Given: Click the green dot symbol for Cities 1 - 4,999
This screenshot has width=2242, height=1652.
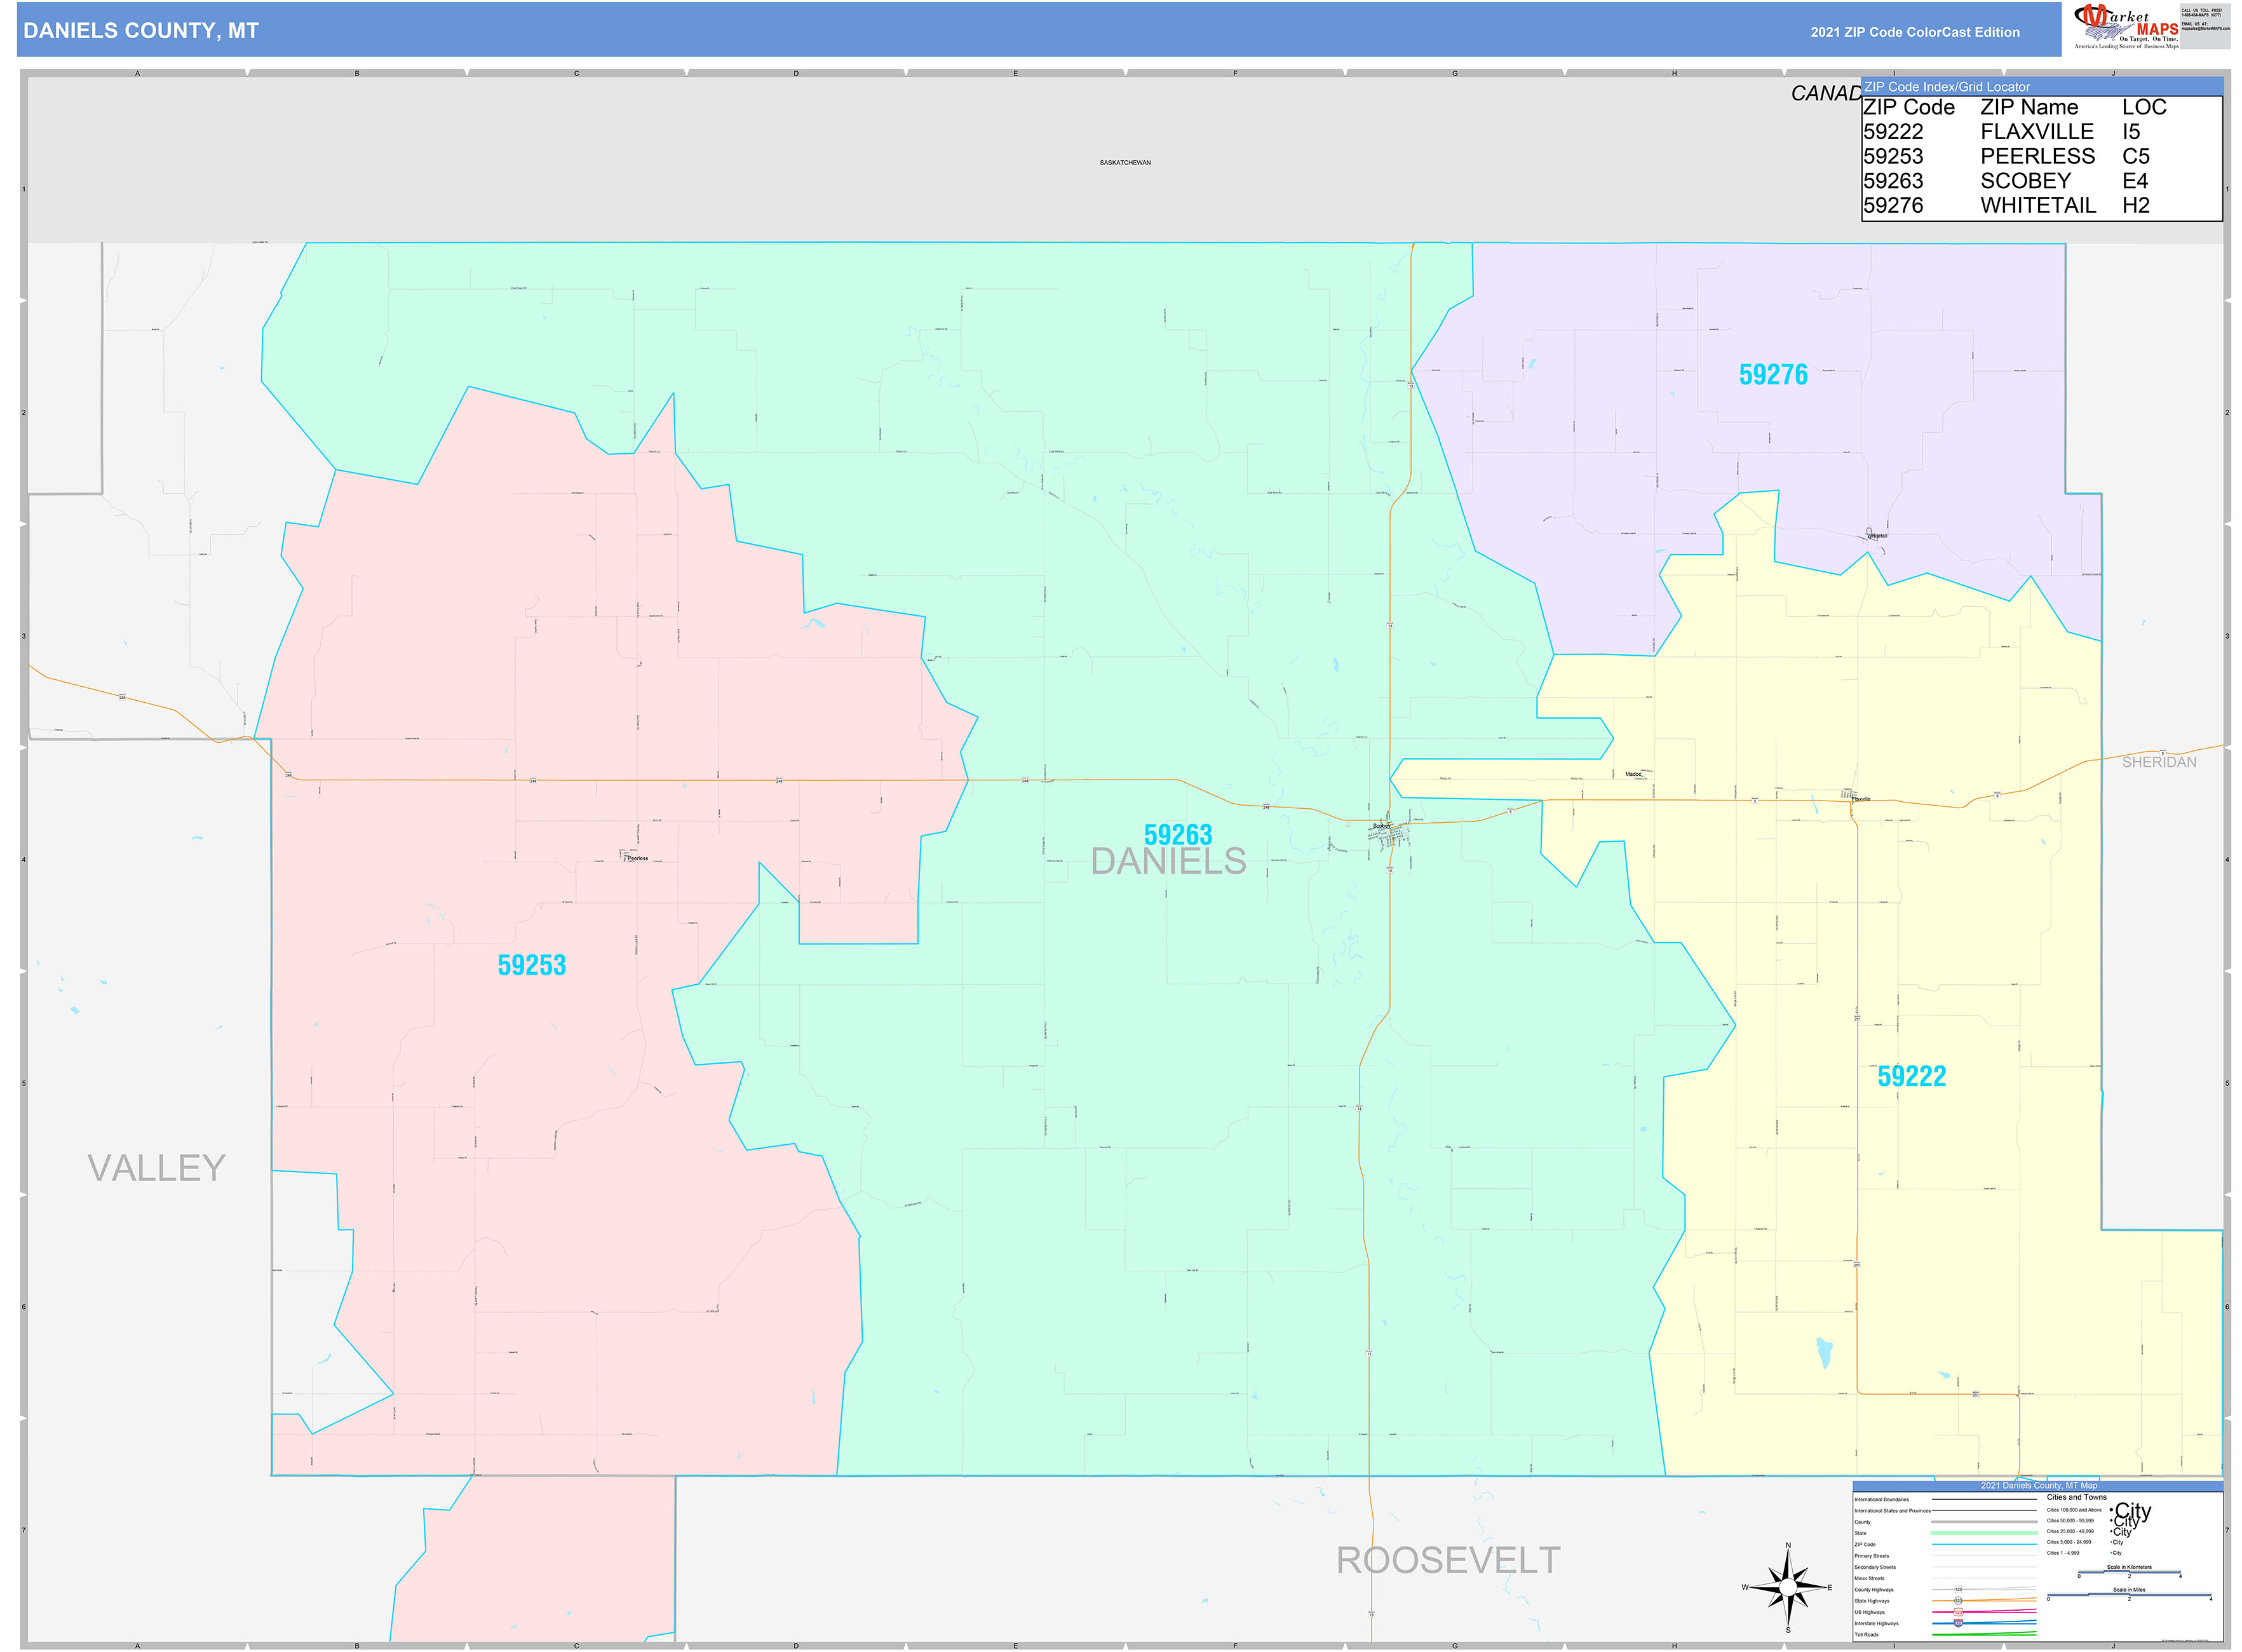Looking at the screenshot, I should (2111, 1553).
